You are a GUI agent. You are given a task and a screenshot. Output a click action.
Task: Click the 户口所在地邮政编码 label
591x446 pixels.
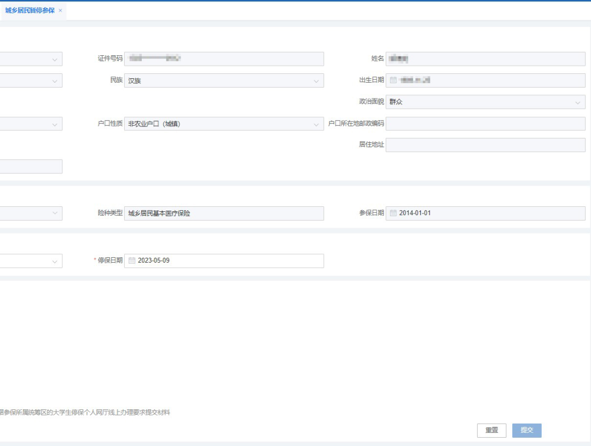[356, 124]
